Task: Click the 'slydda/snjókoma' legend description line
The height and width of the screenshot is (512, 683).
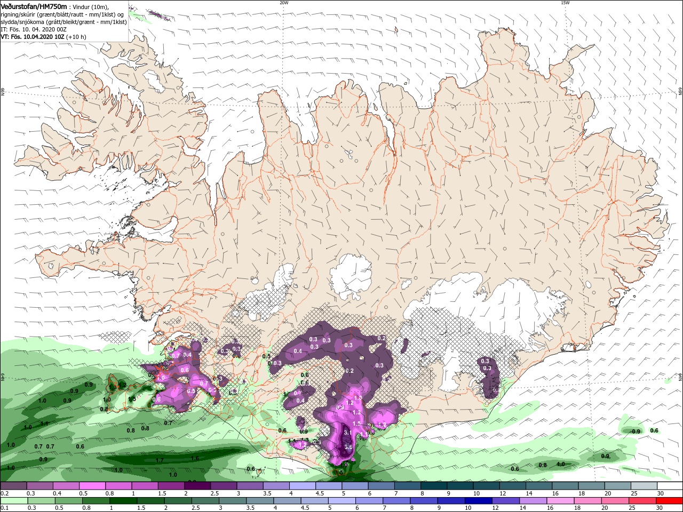Action: (x=64, y=22)
